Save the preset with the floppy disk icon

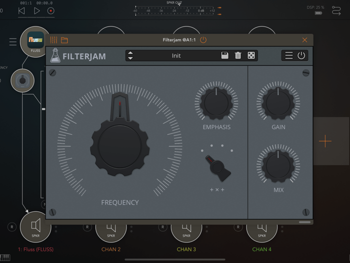[x=225, y=55]
